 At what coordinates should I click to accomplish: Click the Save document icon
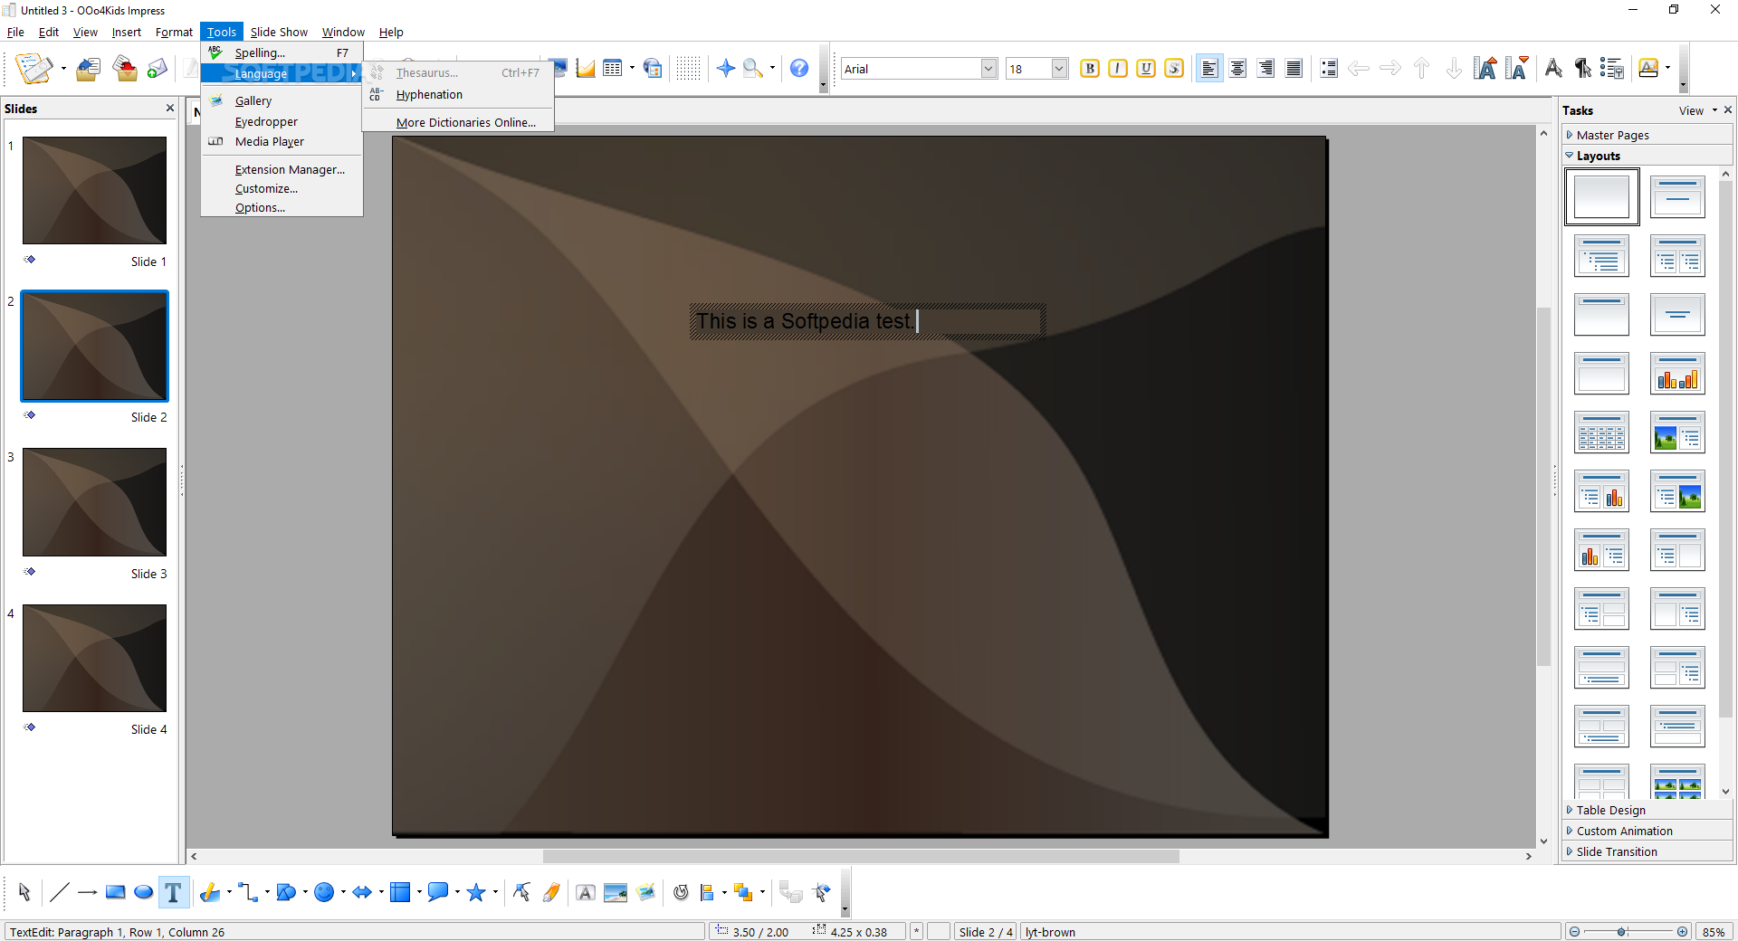click(125, 69)
